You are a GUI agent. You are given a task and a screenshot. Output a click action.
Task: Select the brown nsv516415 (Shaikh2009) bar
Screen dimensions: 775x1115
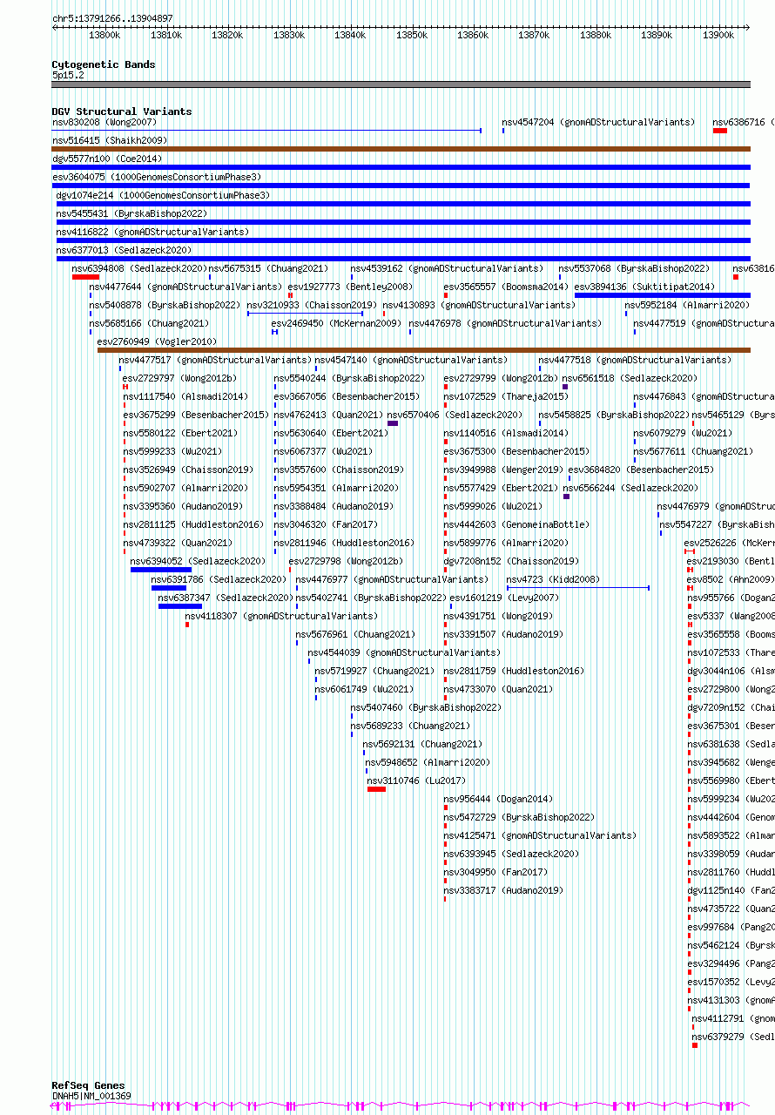point(401,149)
